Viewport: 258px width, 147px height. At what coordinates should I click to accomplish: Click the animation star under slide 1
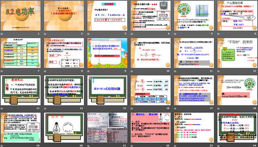point(2,34)
